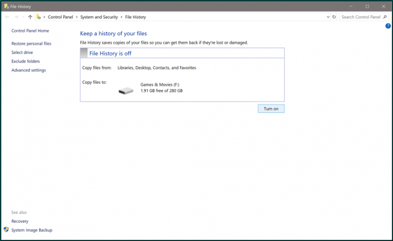Click the Forward navigation arrow
This screenshot has width=393, height=241.
(x=16, y=17)
